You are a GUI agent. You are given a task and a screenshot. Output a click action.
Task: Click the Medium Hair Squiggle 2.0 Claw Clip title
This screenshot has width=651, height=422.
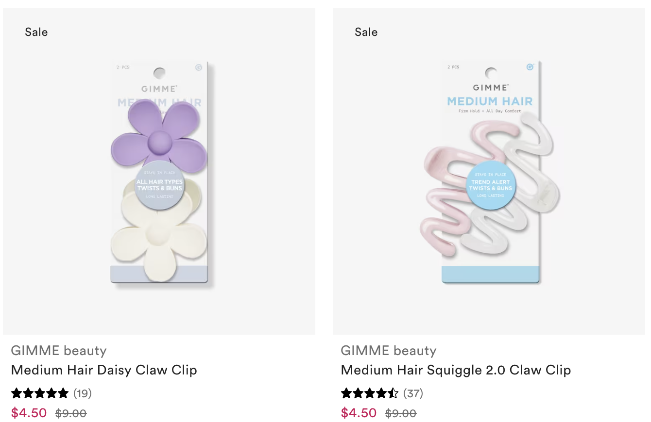(x=456, y=370)
